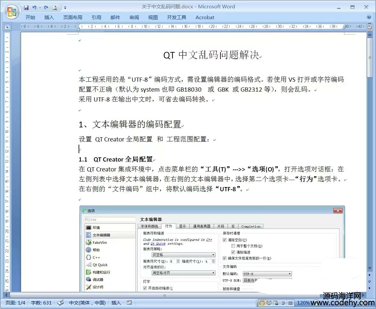Screen dimensions: 376x309
Task: Click 通用高亮器 tab in embedded dialog
Action: click(202, 226)
